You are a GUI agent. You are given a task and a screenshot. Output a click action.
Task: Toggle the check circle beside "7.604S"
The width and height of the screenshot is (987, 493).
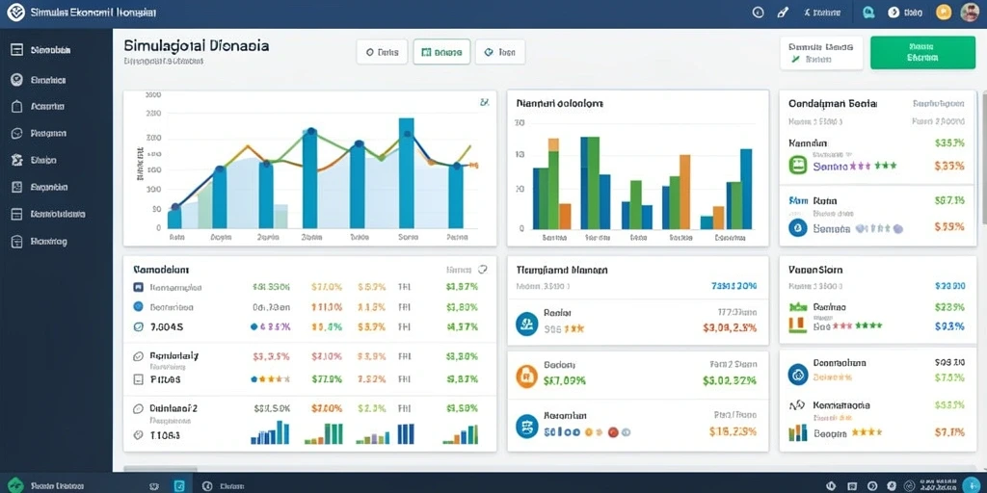[139, 326]
